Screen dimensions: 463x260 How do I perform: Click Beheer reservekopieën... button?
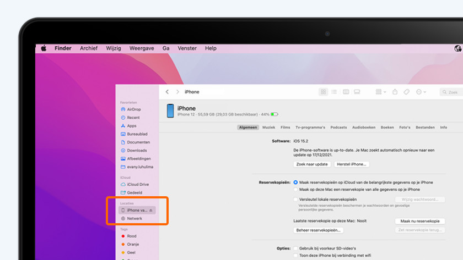[319, 230]
